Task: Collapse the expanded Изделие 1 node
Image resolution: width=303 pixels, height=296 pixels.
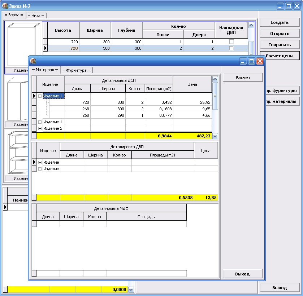Action: tap(40, 96)
